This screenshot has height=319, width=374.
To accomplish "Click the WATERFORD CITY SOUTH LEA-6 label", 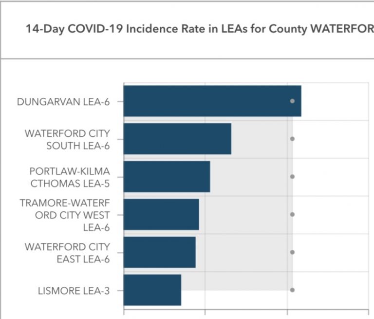I will point(67,139).
